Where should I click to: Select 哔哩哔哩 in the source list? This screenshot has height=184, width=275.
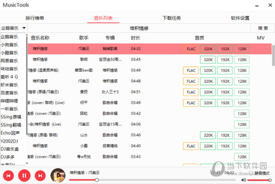click(x=9, y=101)
